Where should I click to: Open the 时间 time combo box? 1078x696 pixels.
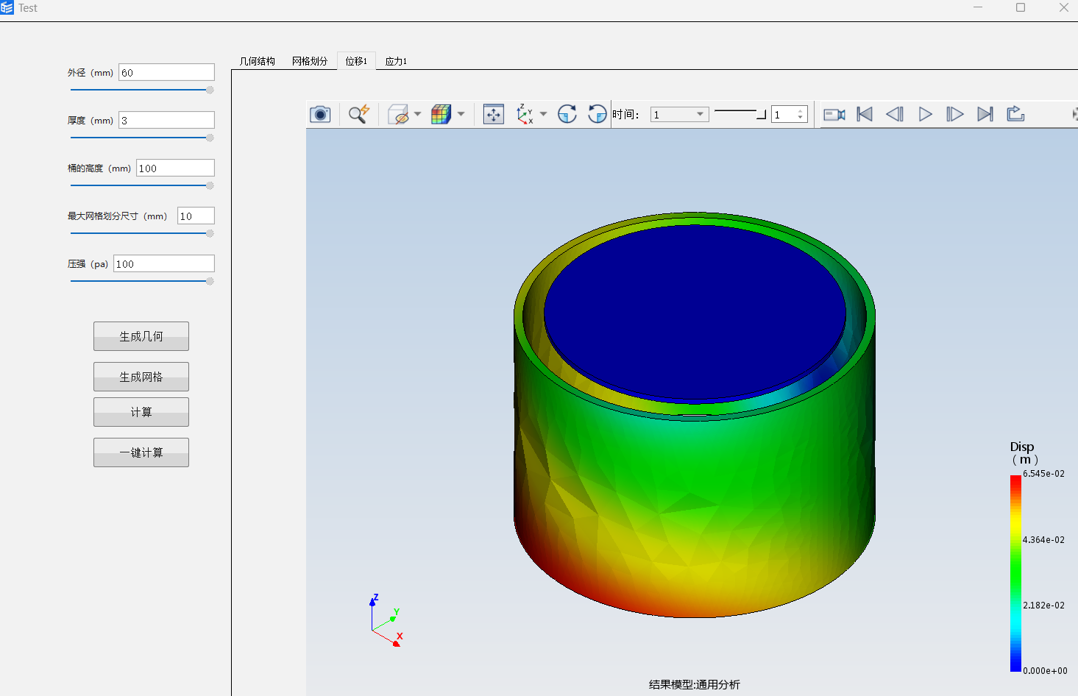tap(679, 114)
